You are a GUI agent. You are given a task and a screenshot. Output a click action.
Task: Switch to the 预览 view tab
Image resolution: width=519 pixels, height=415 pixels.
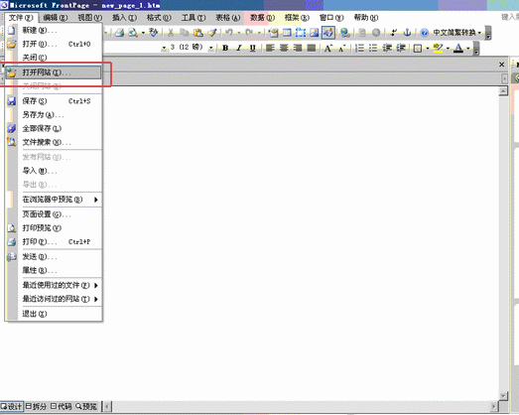(86, 406)
